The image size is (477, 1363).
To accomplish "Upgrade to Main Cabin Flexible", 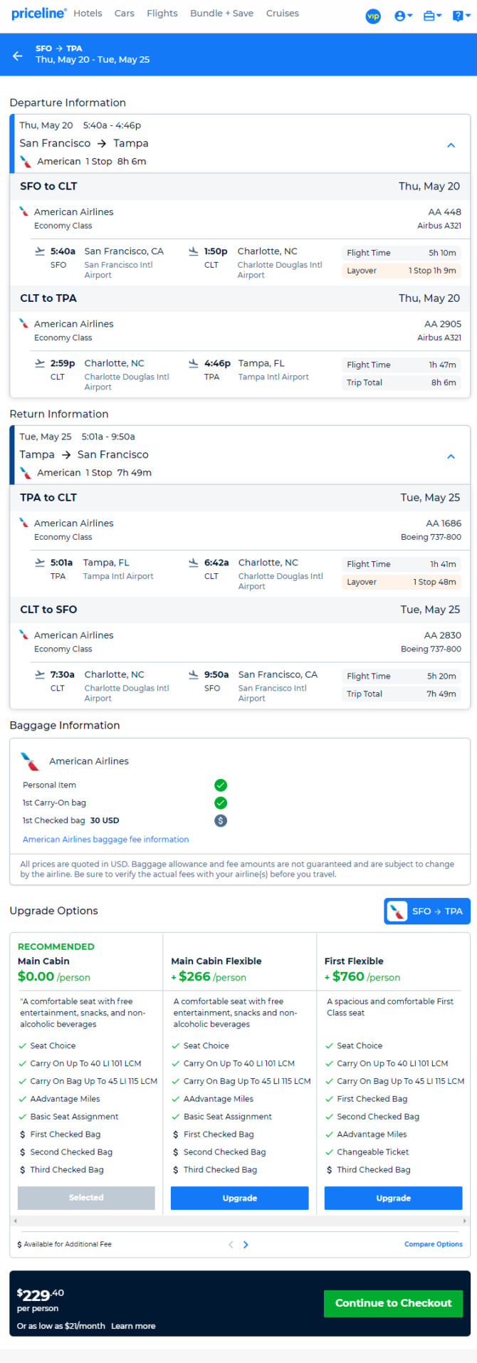I will click(240, 1198).
